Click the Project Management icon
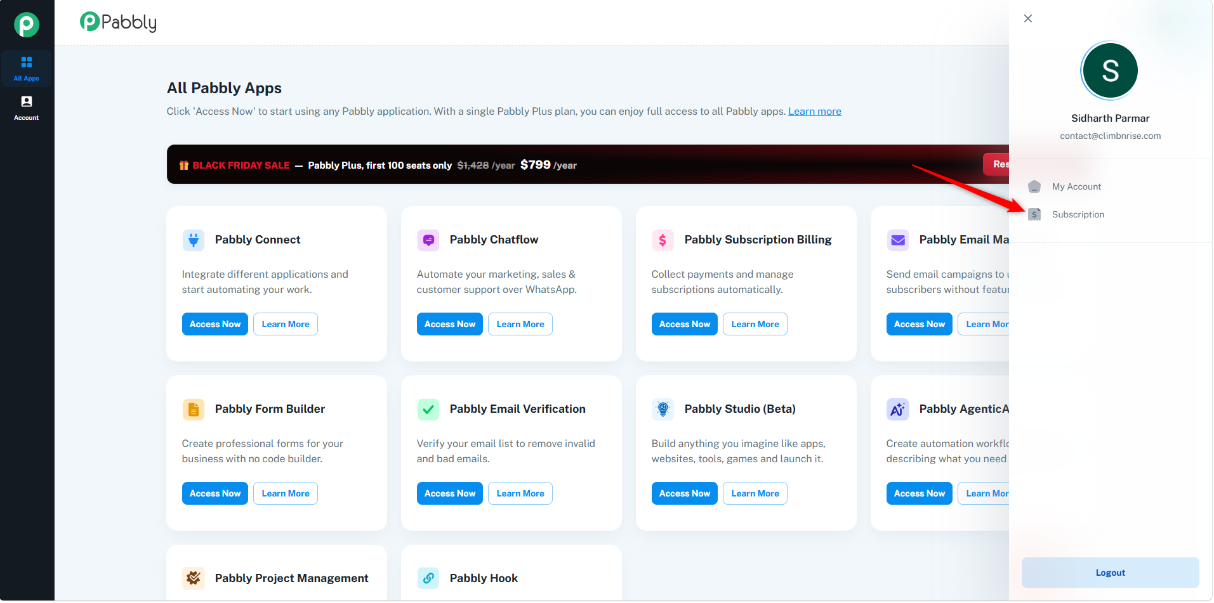This screenshot has width=1214, height=603. tap(194, 578)
